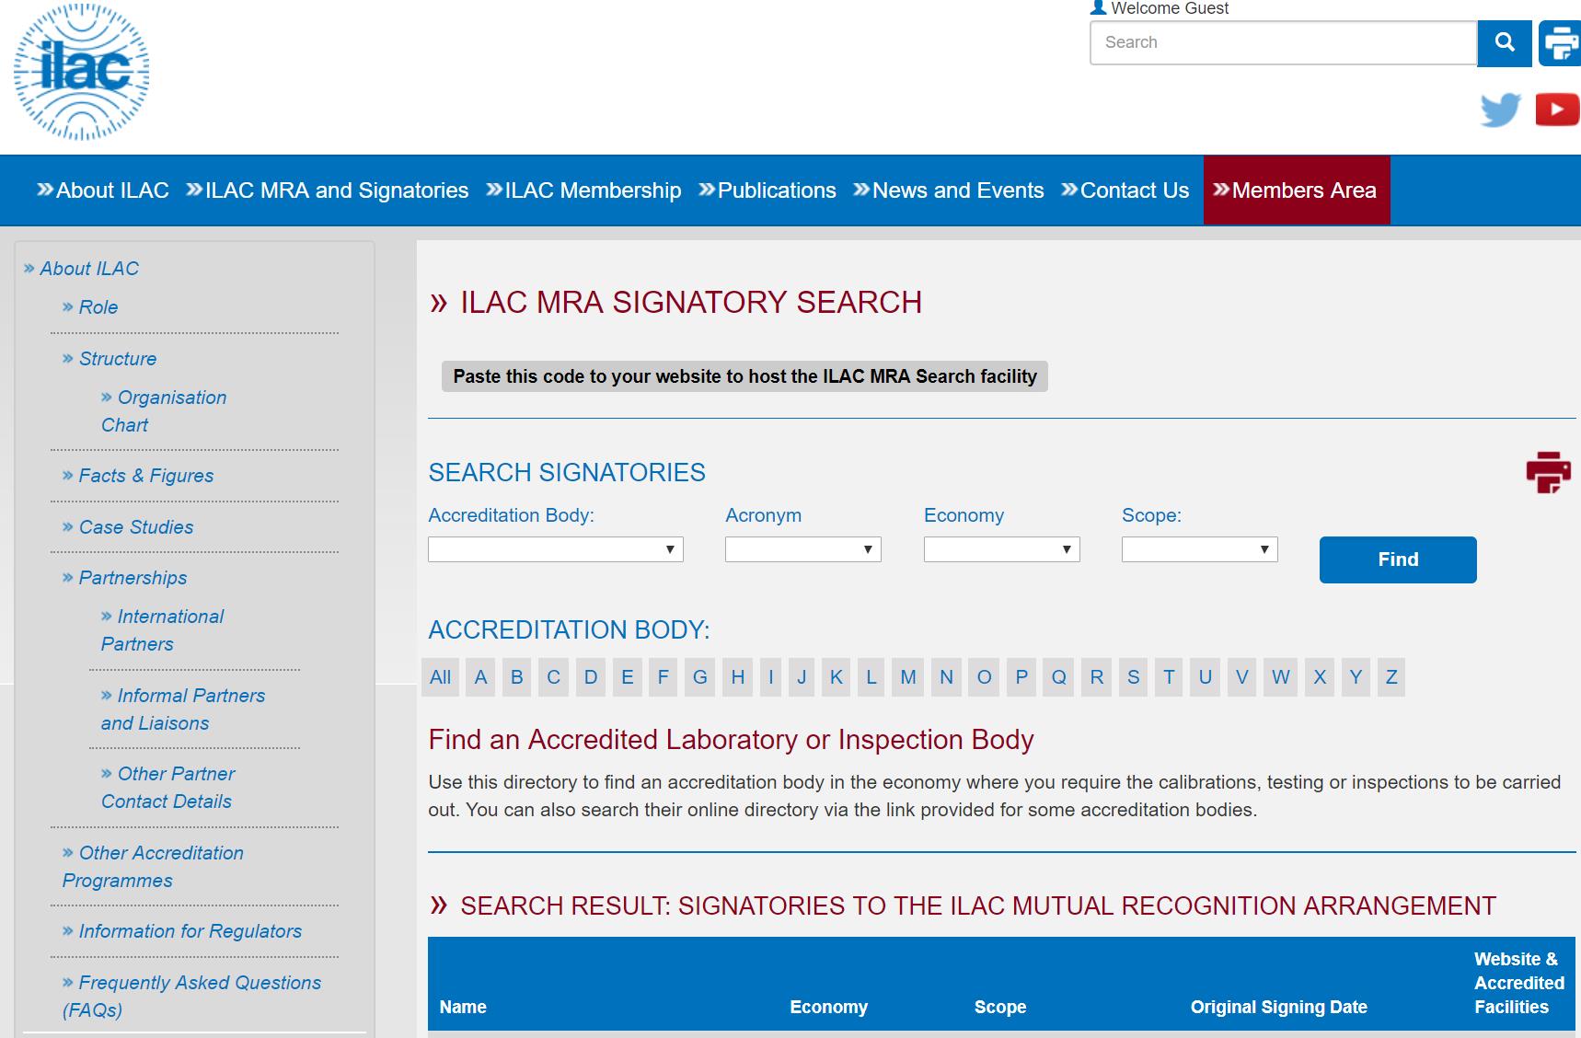Filter accreditation bodies by letter H
This screenshot has height=1038, width=1581.
[x=738, y=677]
